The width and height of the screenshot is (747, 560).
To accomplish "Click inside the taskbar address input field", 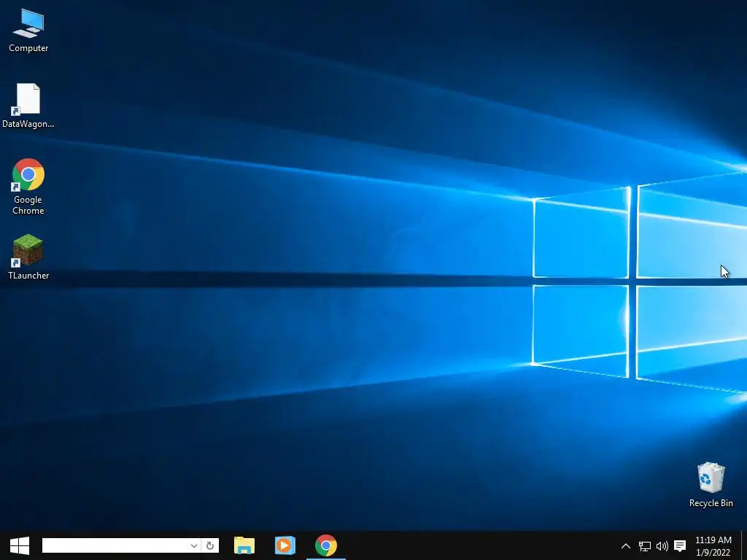I will [115, 545].
